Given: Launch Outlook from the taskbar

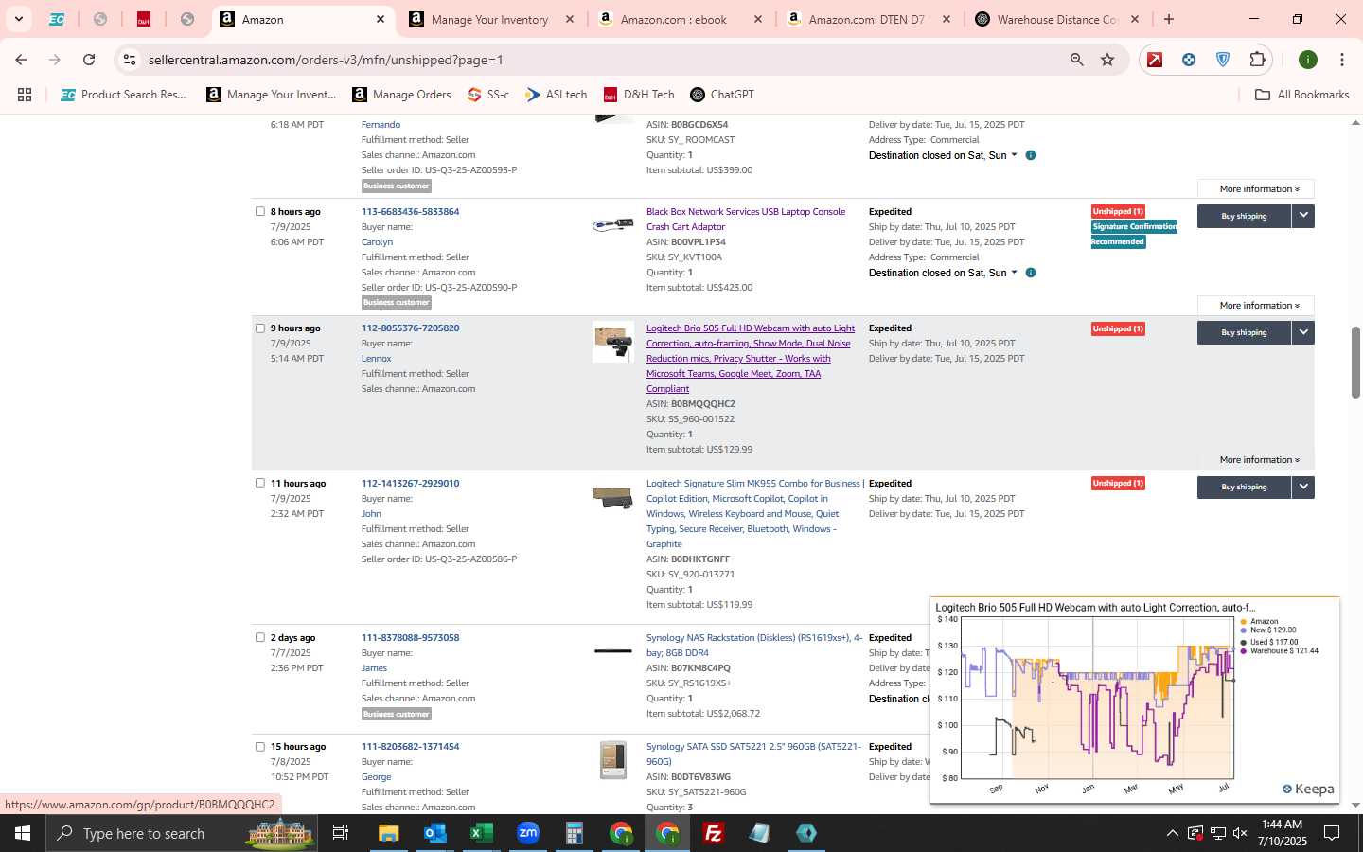Looking at the screenshot, I should click(x=434, y=833).
